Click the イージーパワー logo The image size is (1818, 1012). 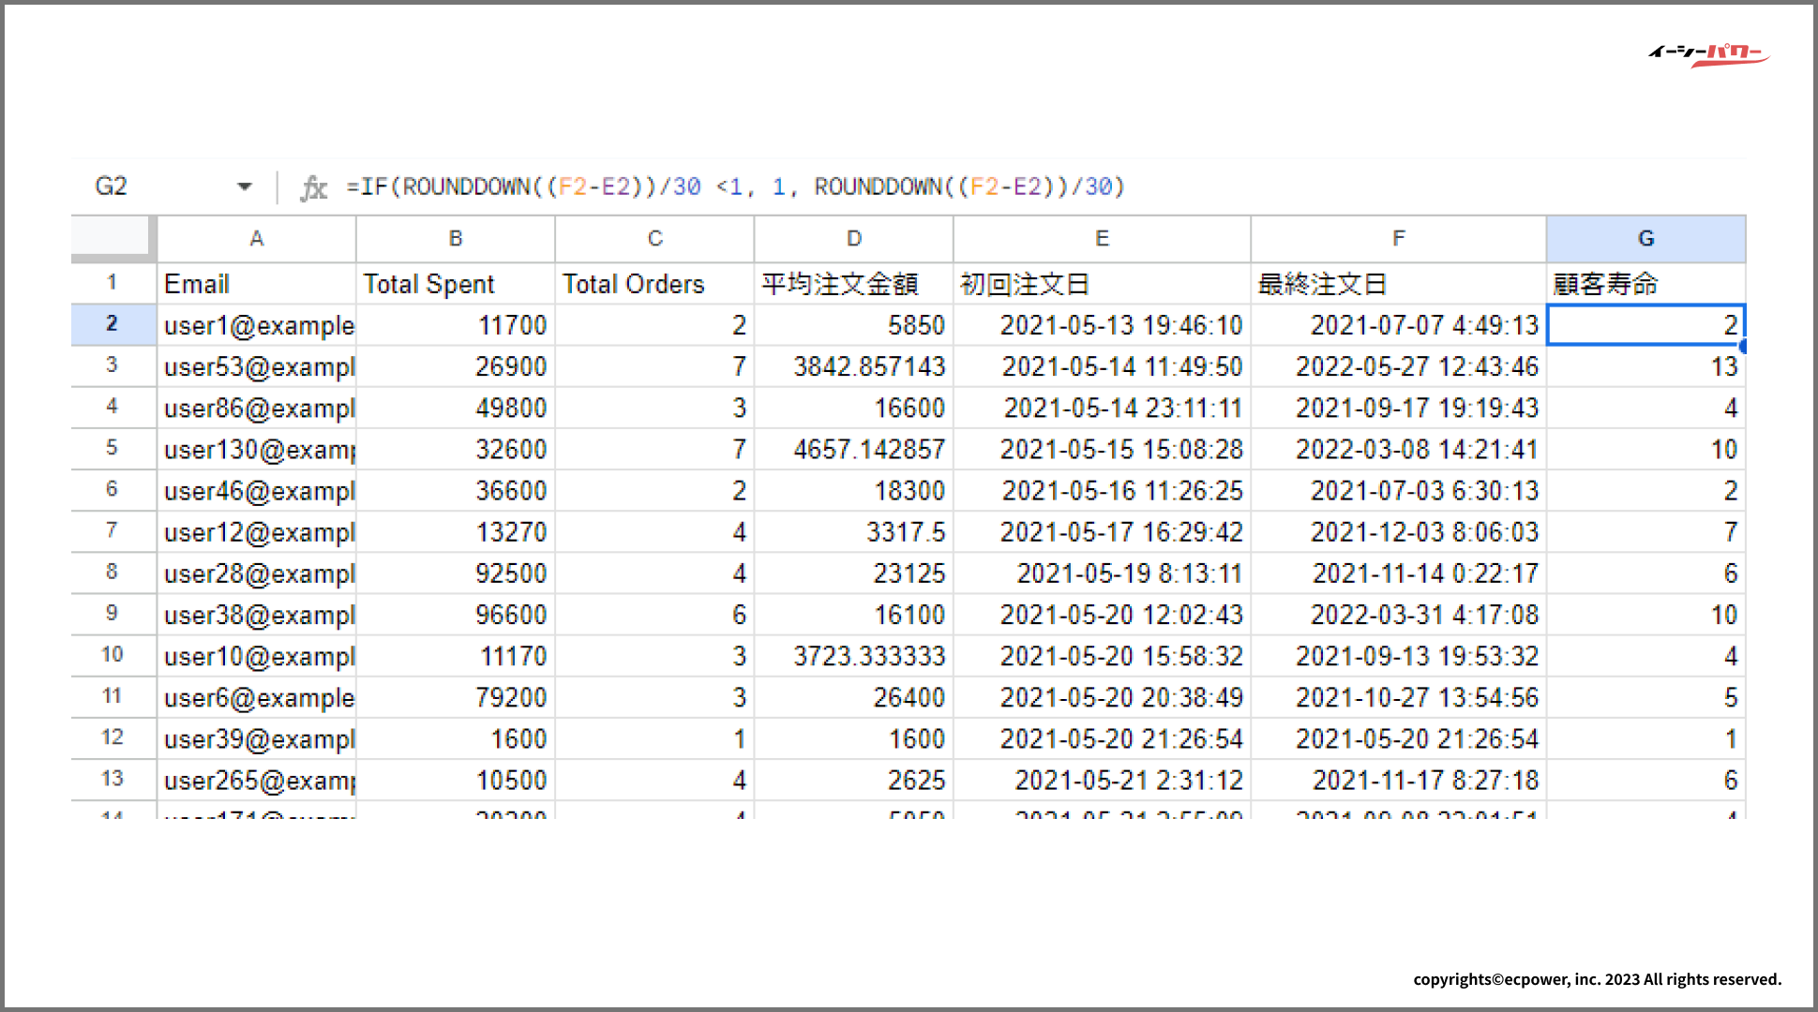tap(1708, 54)
